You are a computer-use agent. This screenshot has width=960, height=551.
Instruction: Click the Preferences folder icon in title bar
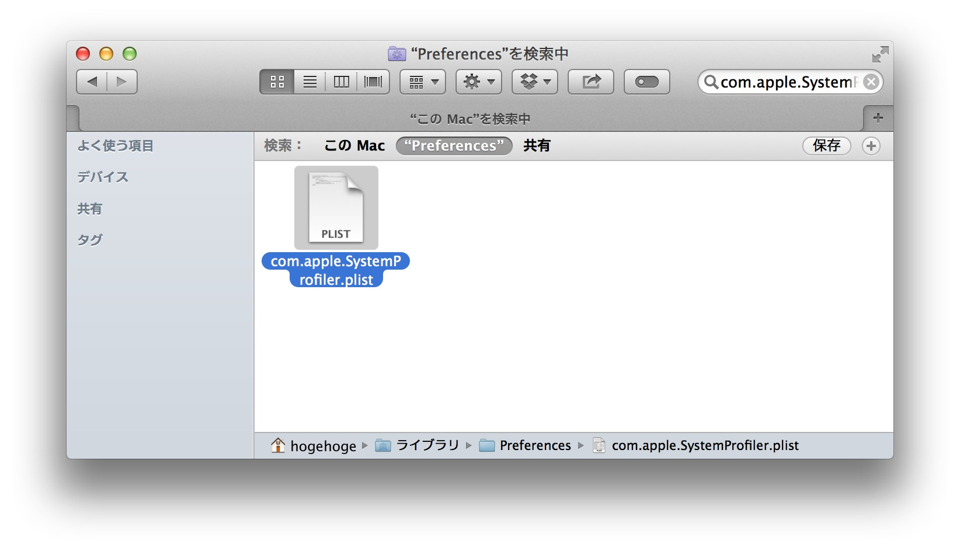pyautogui.click(x=397, y=54)
